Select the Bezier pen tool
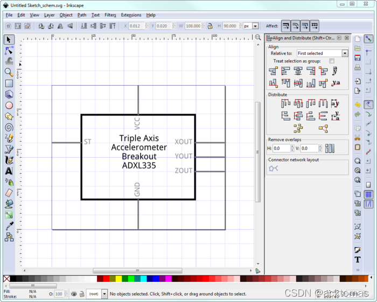This screenshot has height=302, width=377. click(9, 149)
